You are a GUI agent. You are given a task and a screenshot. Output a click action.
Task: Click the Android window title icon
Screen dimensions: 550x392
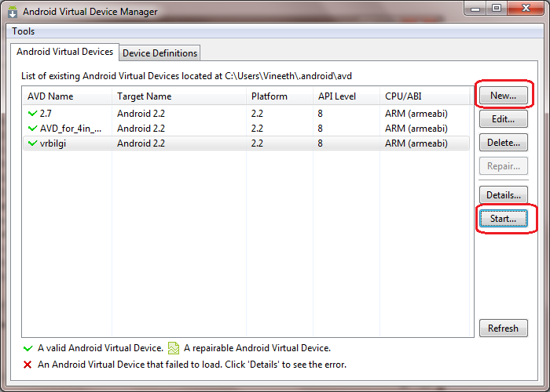[x=13, y=12]
